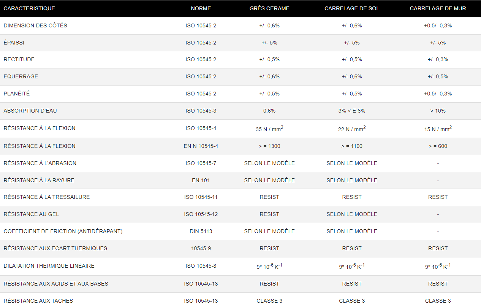This screenshot has width=481, height=308.
Task: Click the 'EN 101' norm cell
Action: pos(201,180)
